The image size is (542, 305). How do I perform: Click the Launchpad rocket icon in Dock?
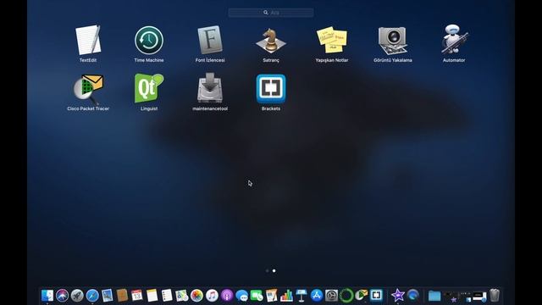coord(77,296)
